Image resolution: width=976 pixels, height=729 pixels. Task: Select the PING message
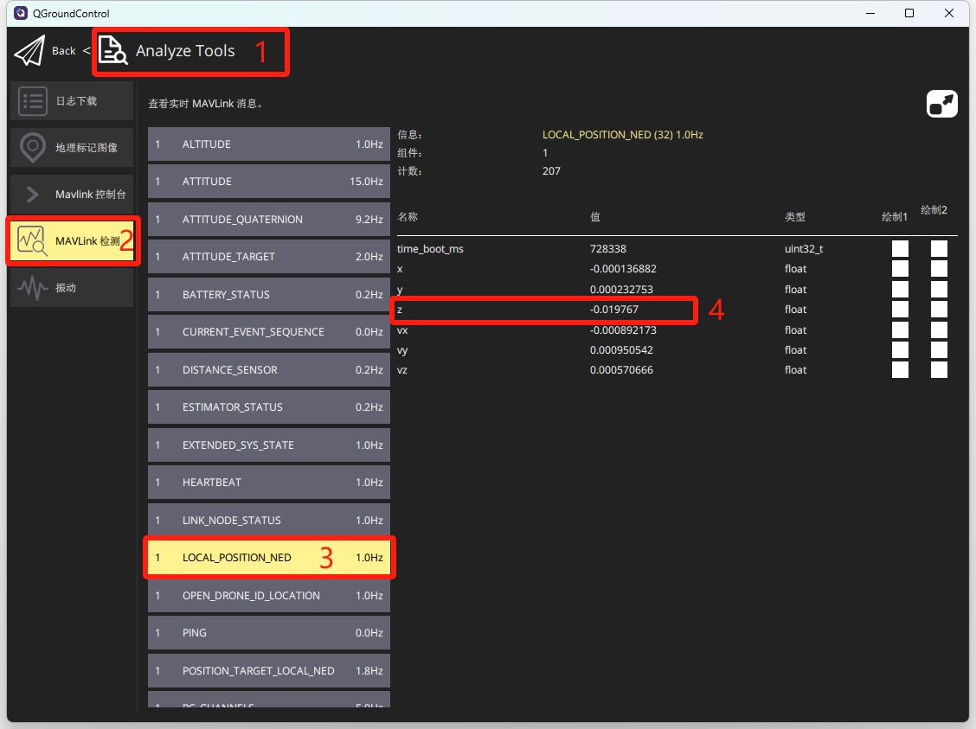click(x=269, y=633)
